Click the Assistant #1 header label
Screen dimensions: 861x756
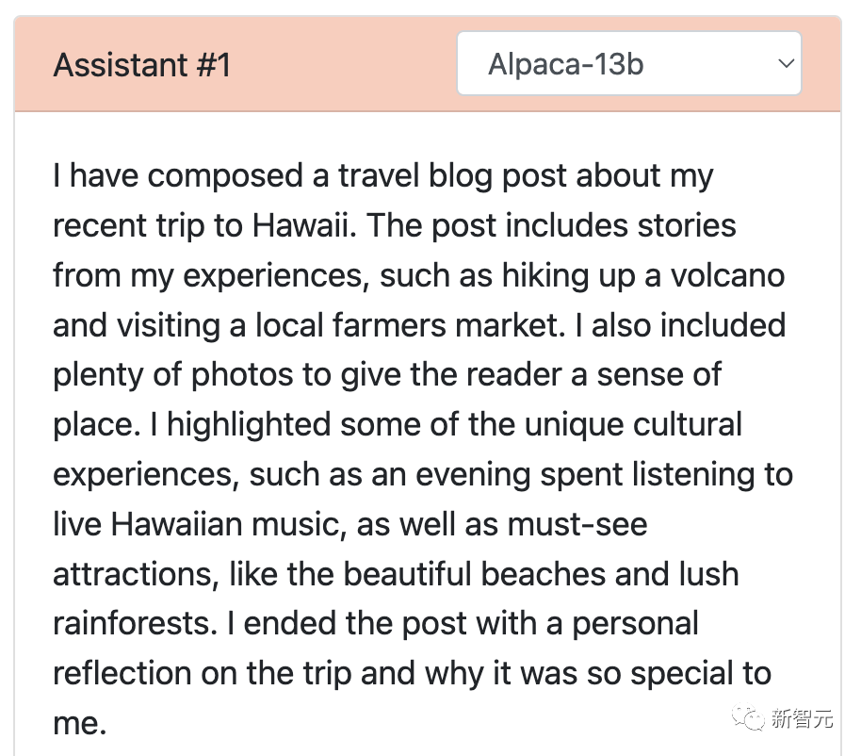coord(142,65)
